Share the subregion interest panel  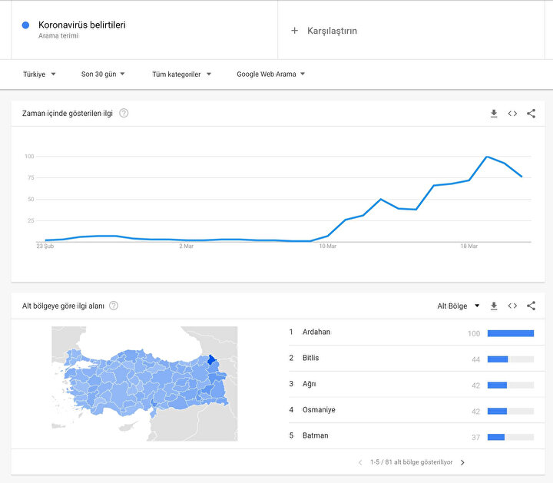[531, 306]
